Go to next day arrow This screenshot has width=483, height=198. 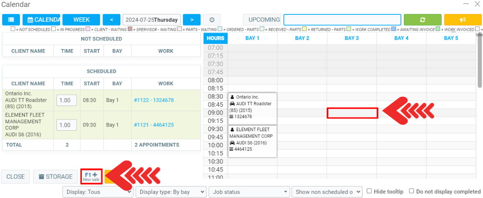click(192, 20)
